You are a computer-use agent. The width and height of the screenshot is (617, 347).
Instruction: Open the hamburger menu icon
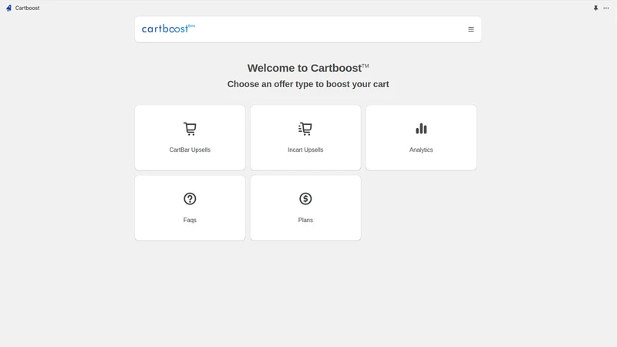coord(470,29)
